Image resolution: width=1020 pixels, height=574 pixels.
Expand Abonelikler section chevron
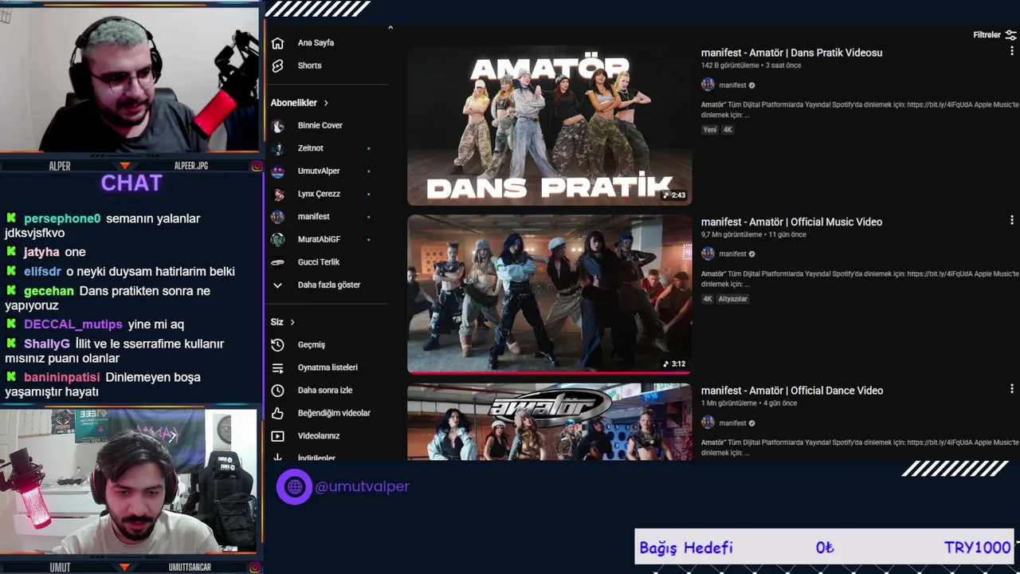326,103
